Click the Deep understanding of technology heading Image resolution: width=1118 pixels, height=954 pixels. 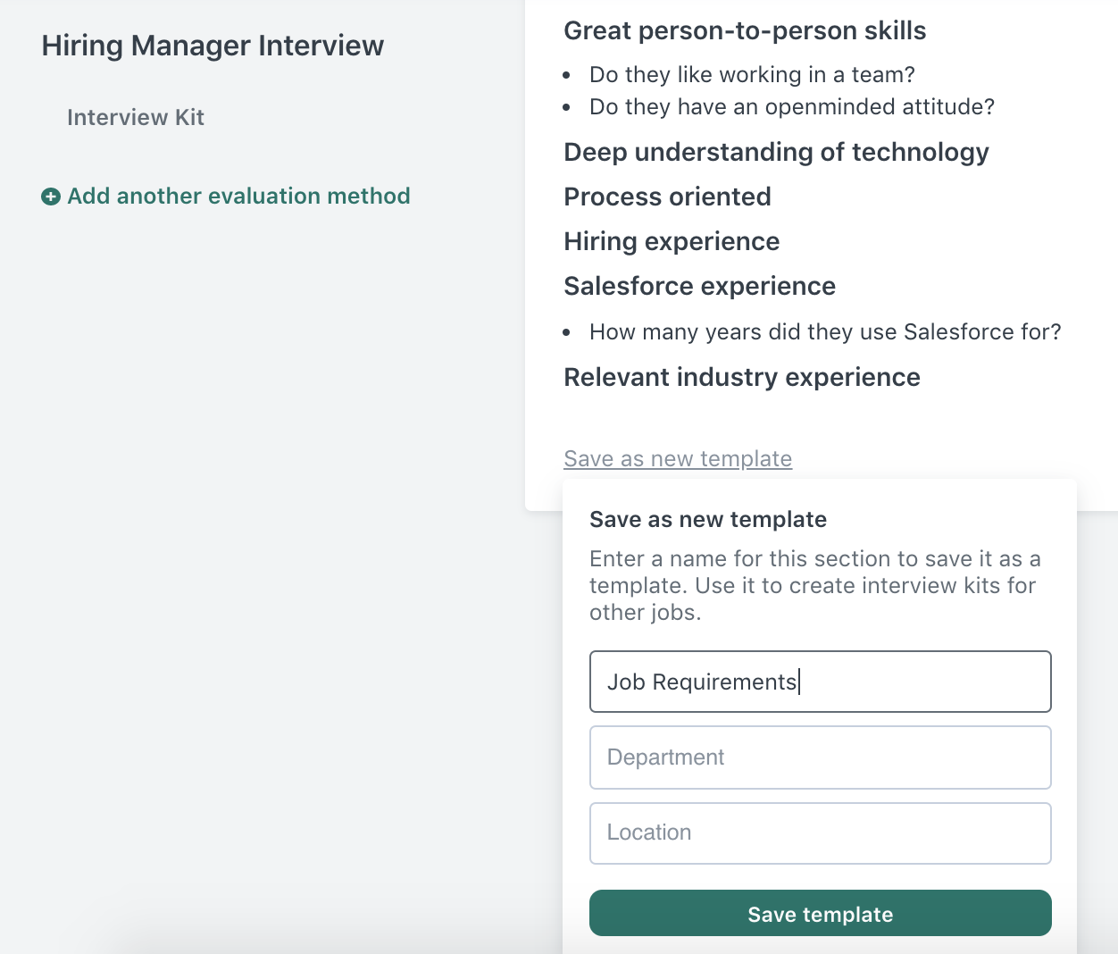776,152
